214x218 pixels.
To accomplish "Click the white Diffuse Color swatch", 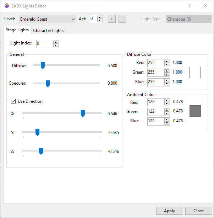I will (x=195, y=72).
